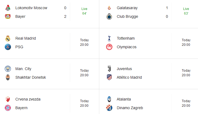
Task: Open the Galatasaray team logo
Action: coord(109,8)
